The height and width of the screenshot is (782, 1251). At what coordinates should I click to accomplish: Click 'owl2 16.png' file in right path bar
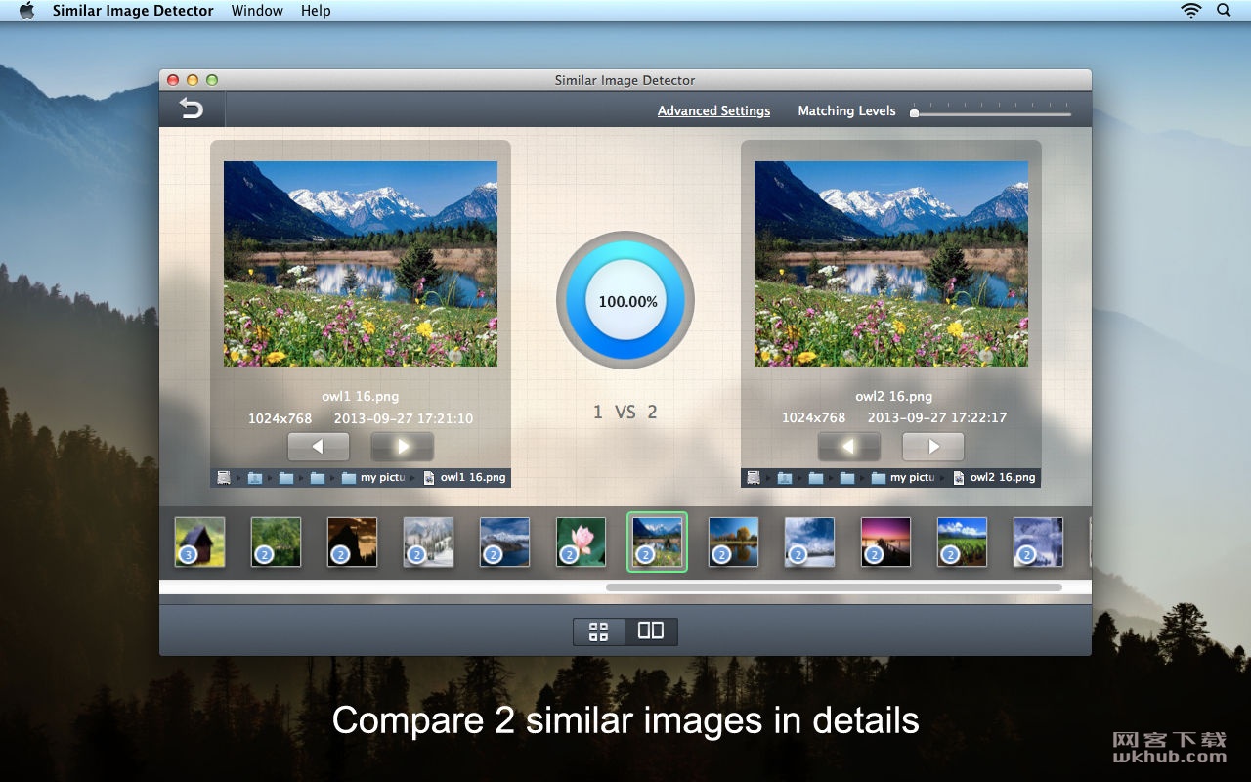pos(994,477)
